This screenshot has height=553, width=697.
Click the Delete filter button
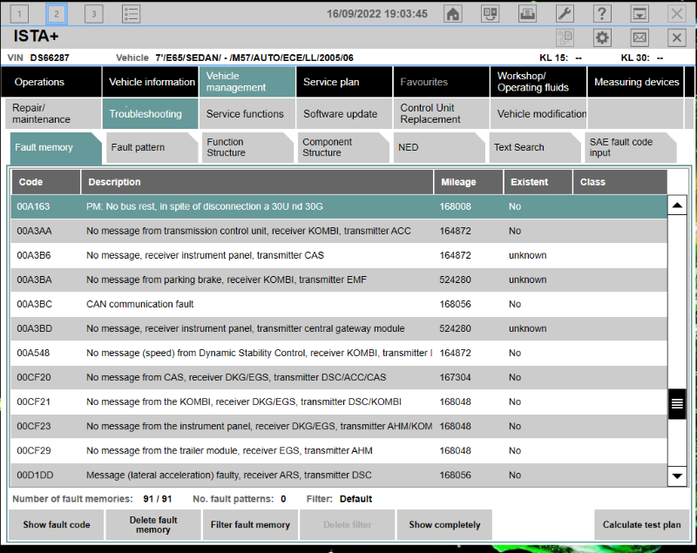coord(347,524)
